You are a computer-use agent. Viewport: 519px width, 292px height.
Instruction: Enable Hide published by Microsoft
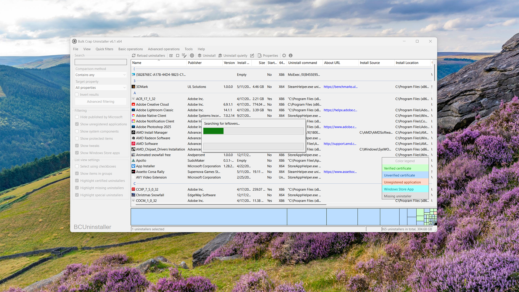pos(77,117)
